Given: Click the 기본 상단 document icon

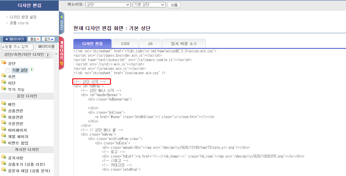Looking at the screenshot, I should coord(8,70).
